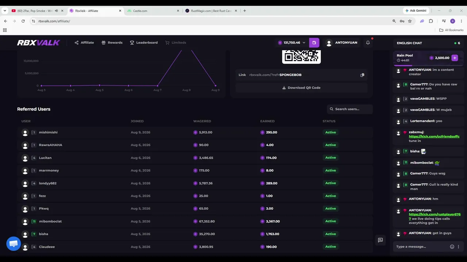The image size is (467, 262).
Task: Open the Chrome three-dot menu
Action: pyautogui.click(x=462, y=21)
